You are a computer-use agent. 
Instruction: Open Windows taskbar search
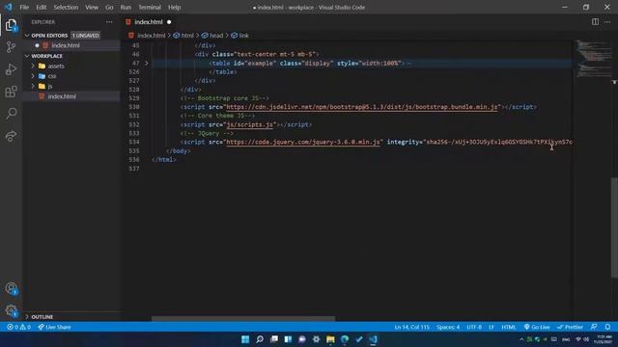[260, 339]
